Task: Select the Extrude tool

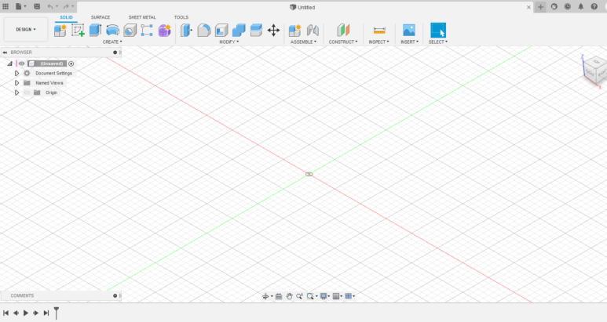Action: click(95, 31)
